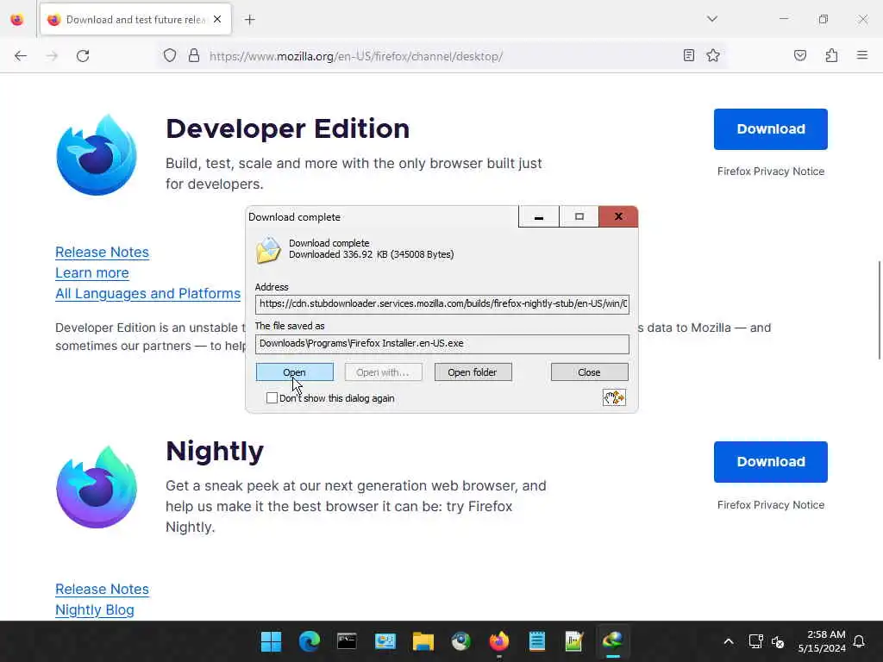Click Close button in download dialog
883x662 pixels.
pos(589,372)
